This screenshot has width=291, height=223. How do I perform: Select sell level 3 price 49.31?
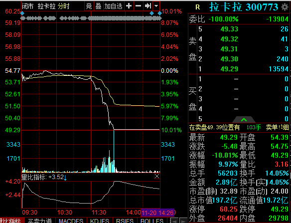pyautogui.click(x=229, y=49)
